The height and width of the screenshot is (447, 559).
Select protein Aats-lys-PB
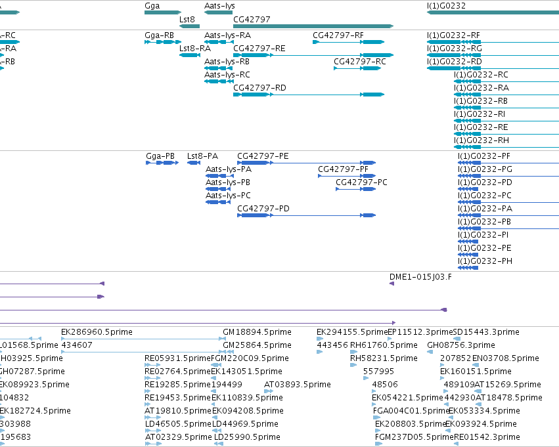tap(218, 189)
